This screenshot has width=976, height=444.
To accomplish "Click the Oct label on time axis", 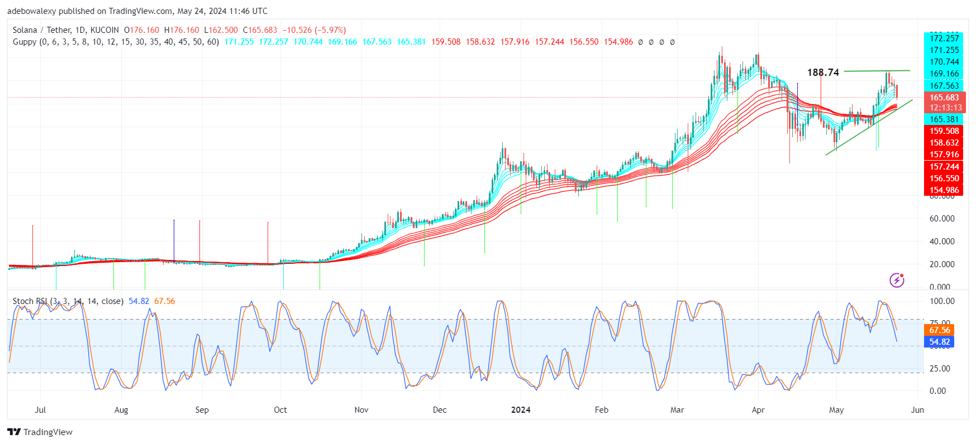I will click(x=280, y=410).
